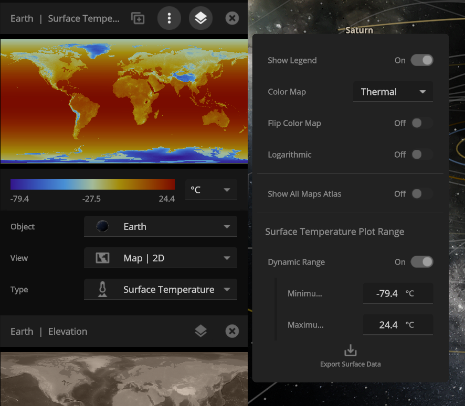Duplicate the Surface Temperature panel
This screenshot has width=465, height=406.
(x=138, y=18)
